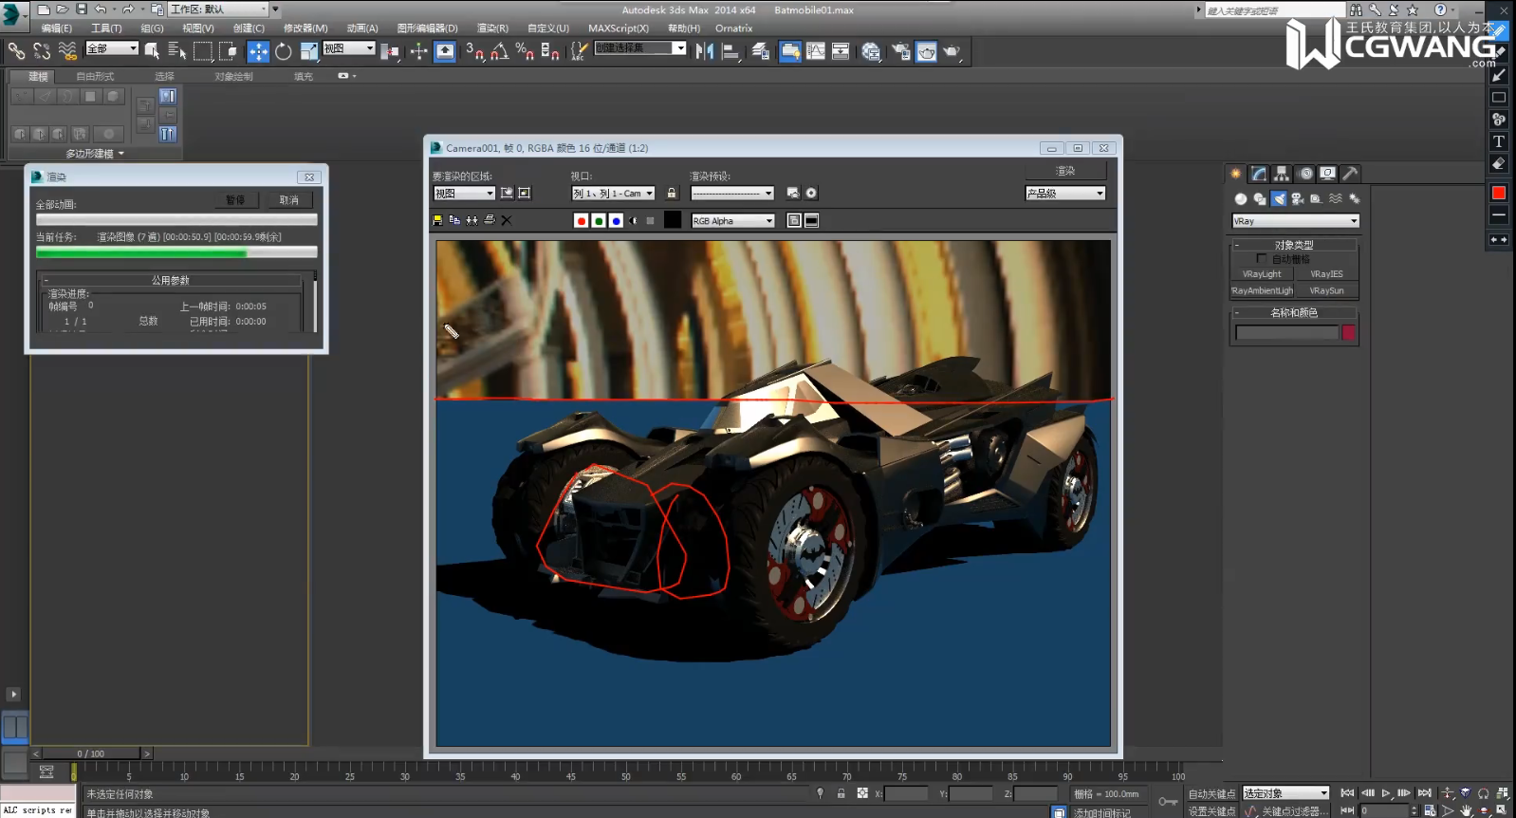Select the Link tool in main toolbar
This screenshot has width=1516, height=818.
coord(16,50)
